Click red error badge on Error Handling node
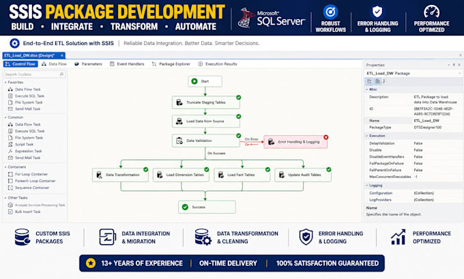The height and width of the screenshot is (279, 464). (325, 137)
